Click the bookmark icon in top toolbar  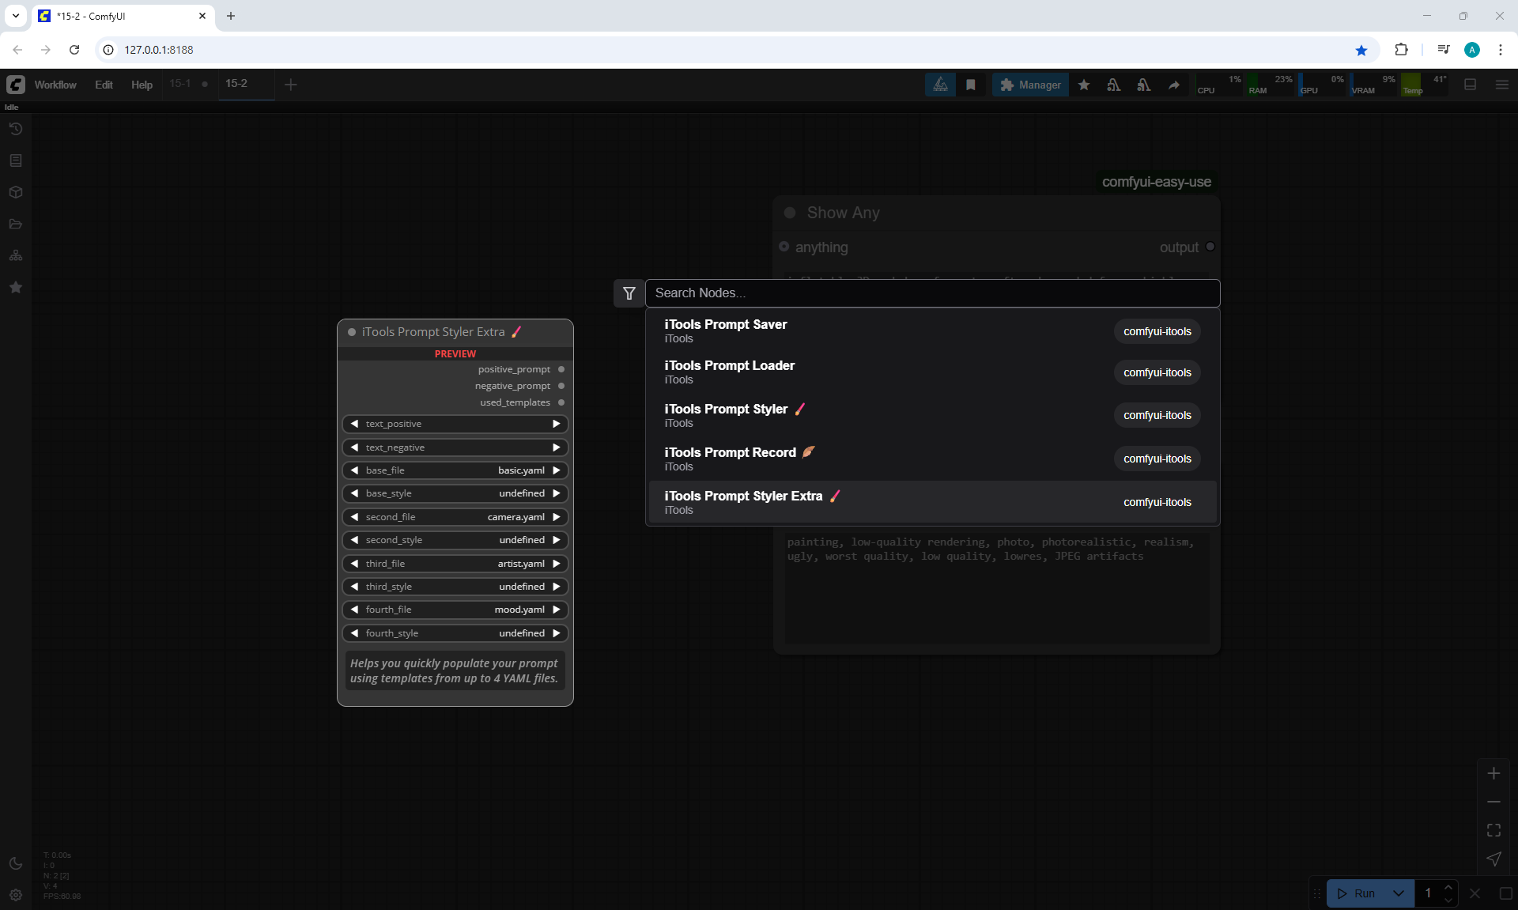tap(971, 85)
